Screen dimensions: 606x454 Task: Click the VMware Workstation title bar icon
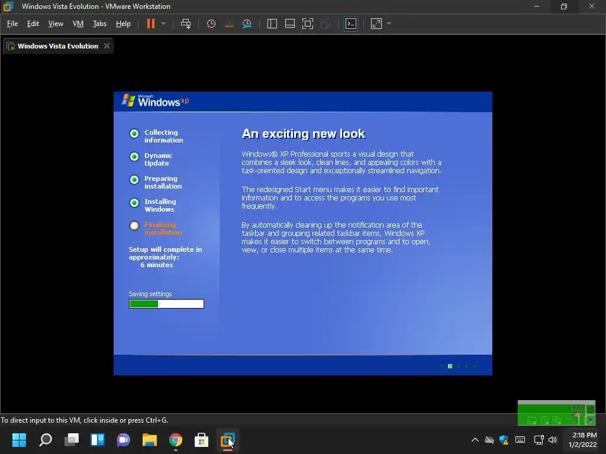pyautogui.click(x=8, y=6)
